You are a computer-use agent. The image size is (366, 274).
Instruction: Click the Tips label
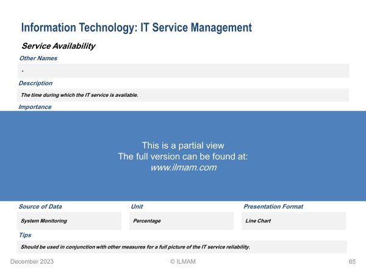point(25,234)
